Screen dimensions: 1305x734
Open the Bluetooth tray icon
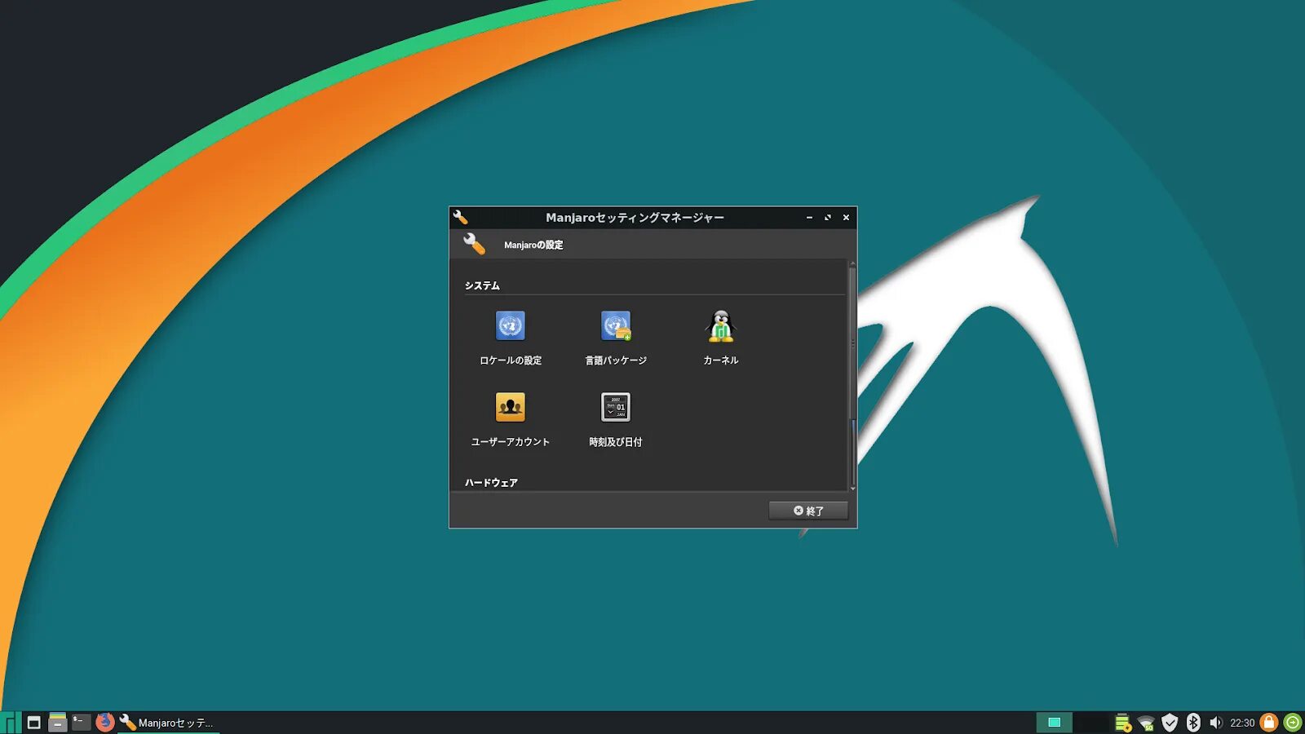pos(1193,723)
